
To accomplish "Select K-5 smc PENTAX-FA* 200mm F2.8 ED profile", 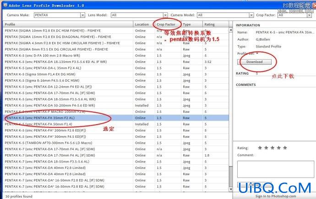I will (x=116, y=131).
